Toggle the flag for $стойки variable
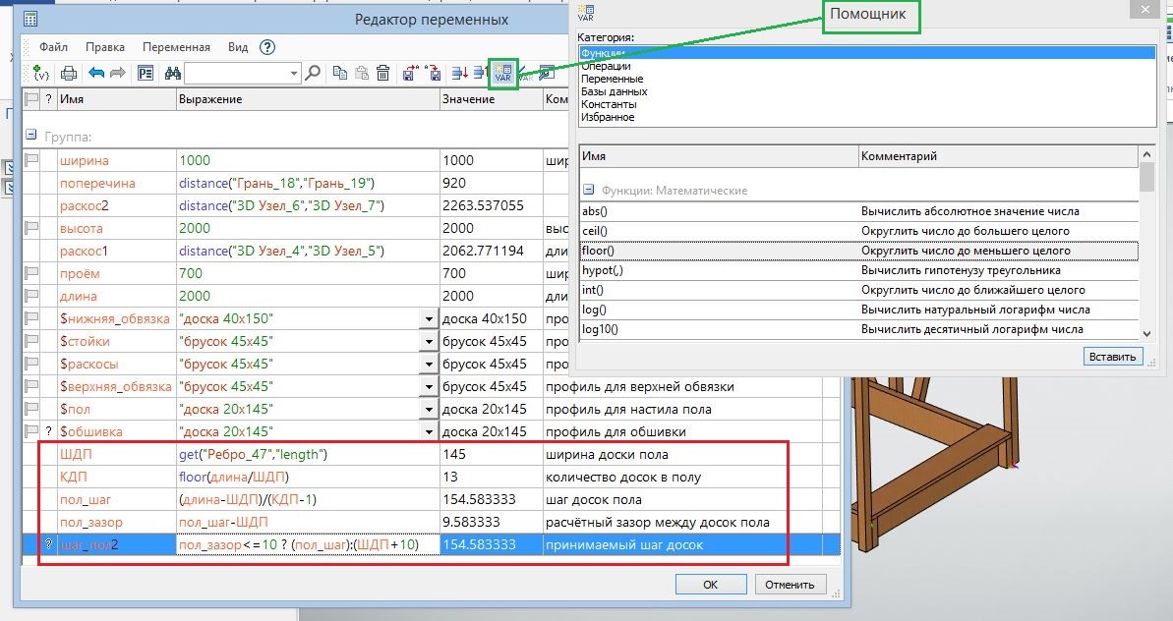1173x621 pixels. tap(31, 341)
